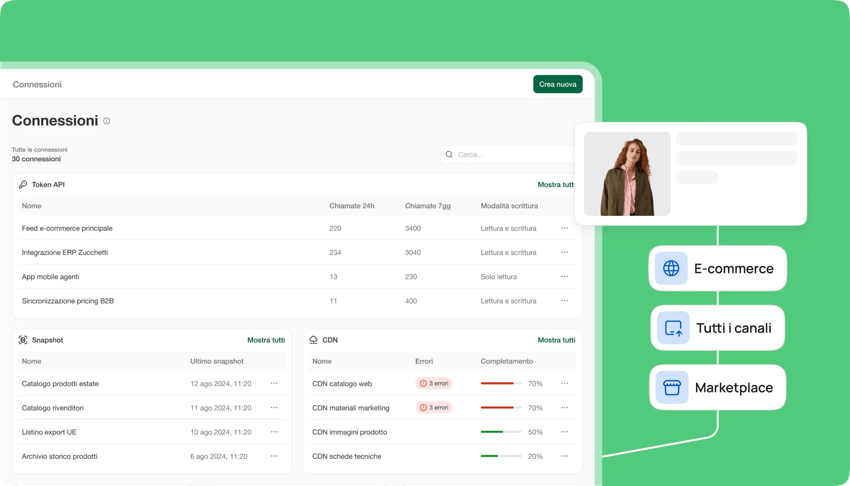Screen dimensions: 850x486
Task: Click the E-commerce globe icon
Action: (x=671, y=269)
